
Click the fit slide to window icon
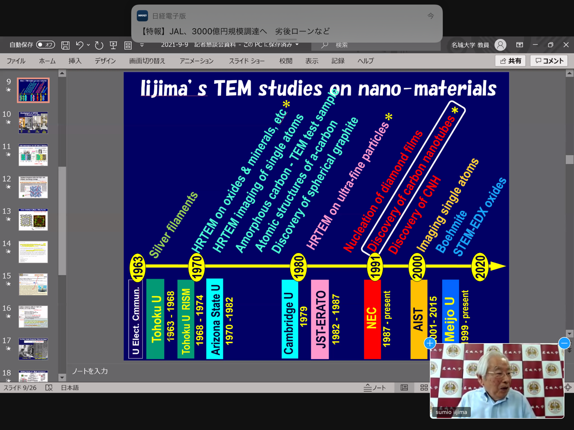568,387
